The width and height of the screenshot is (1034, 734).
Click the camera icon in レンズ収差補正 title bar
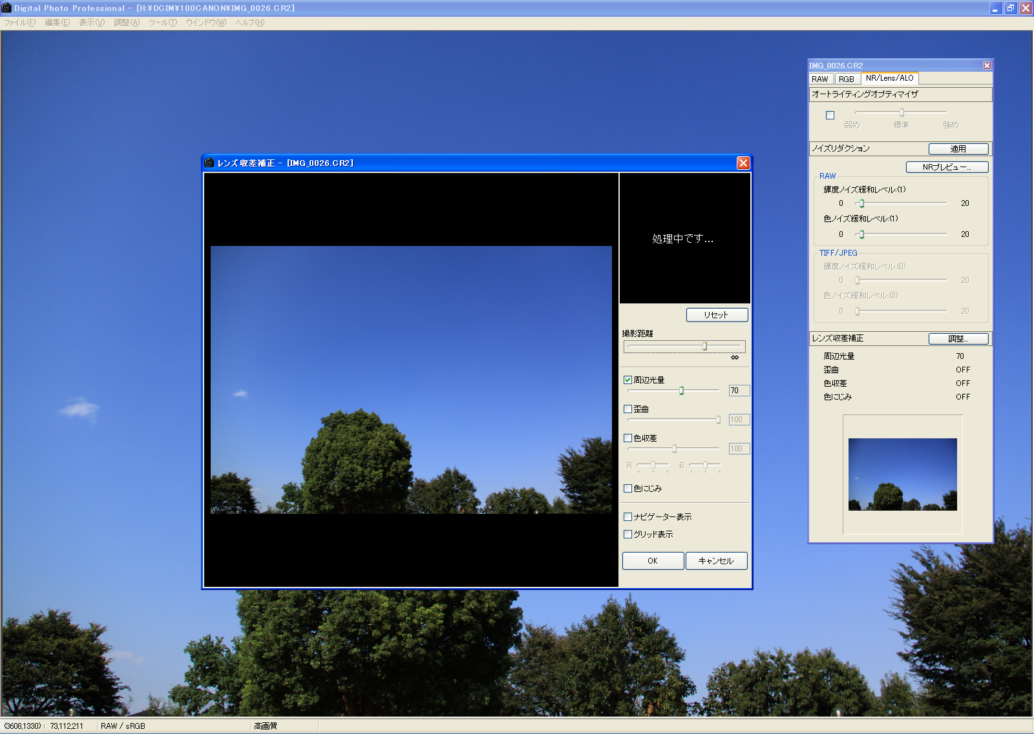209,163
